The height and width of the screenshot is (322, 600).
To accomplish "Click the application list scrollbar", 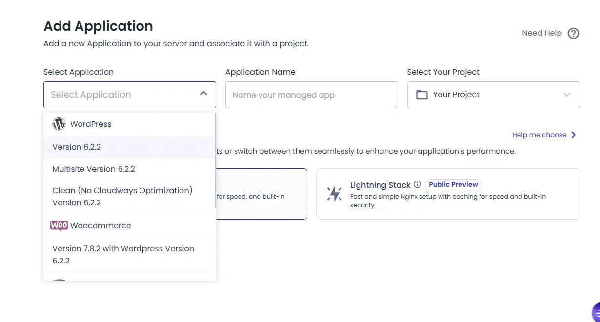I will tap(214, 161).
